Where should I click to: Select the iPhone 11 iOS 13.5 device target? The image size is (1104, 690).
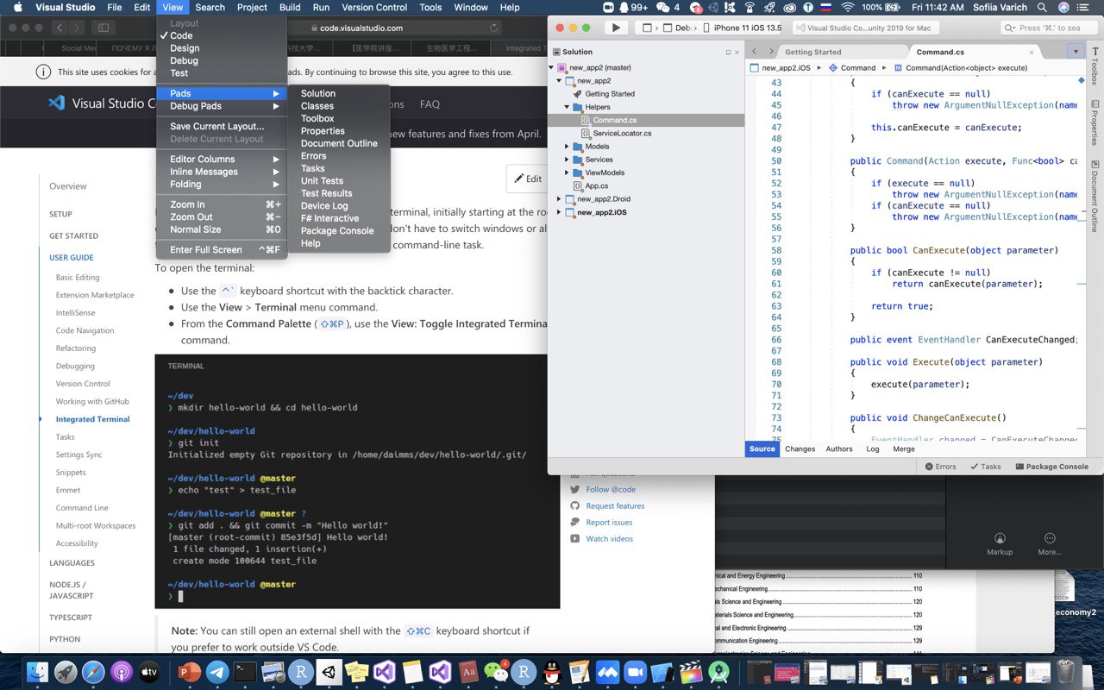click(741, 28)
